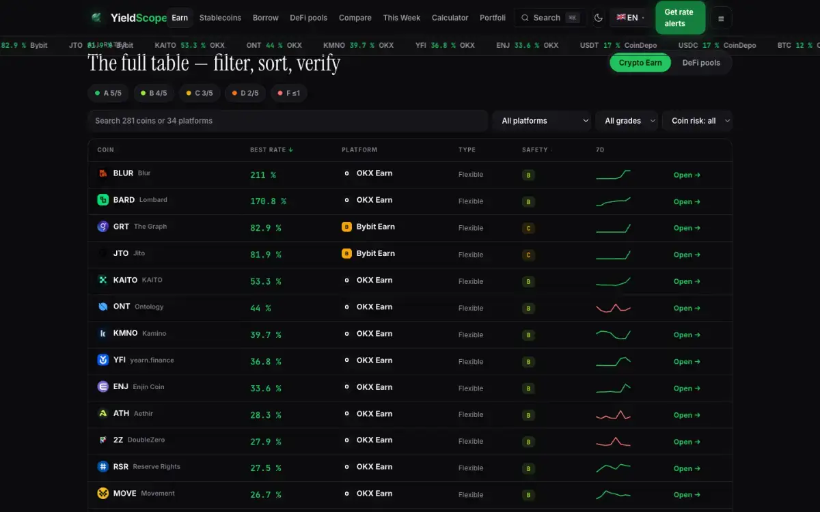
Task: Click the MOVE coin icon
Action: [103, 494]
